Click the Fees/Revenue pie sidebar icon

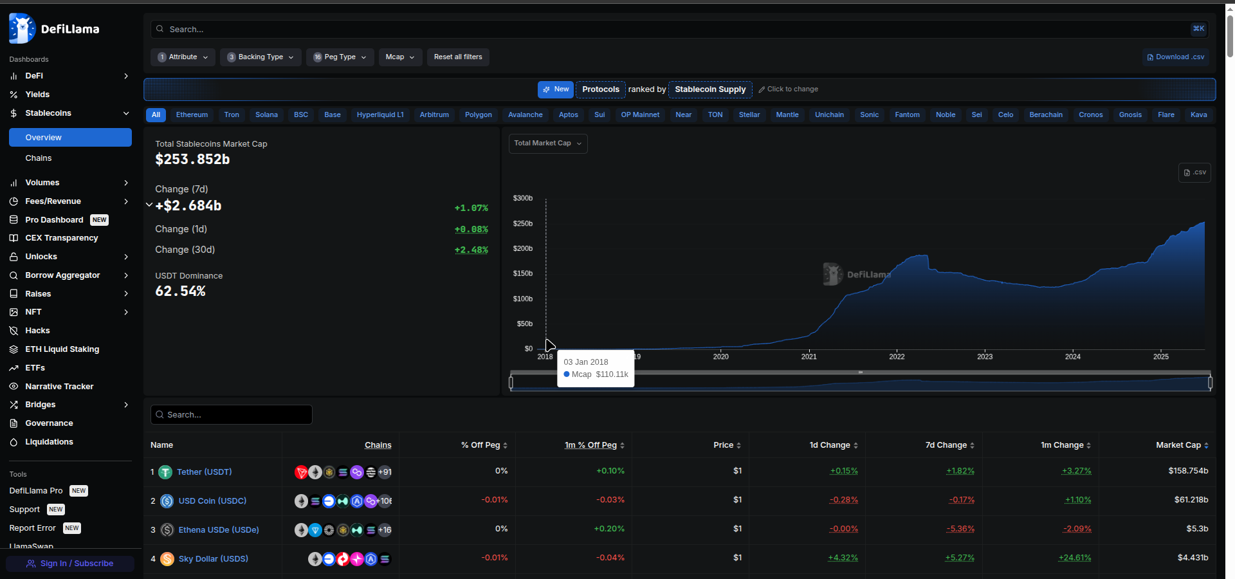coord(14,201)
